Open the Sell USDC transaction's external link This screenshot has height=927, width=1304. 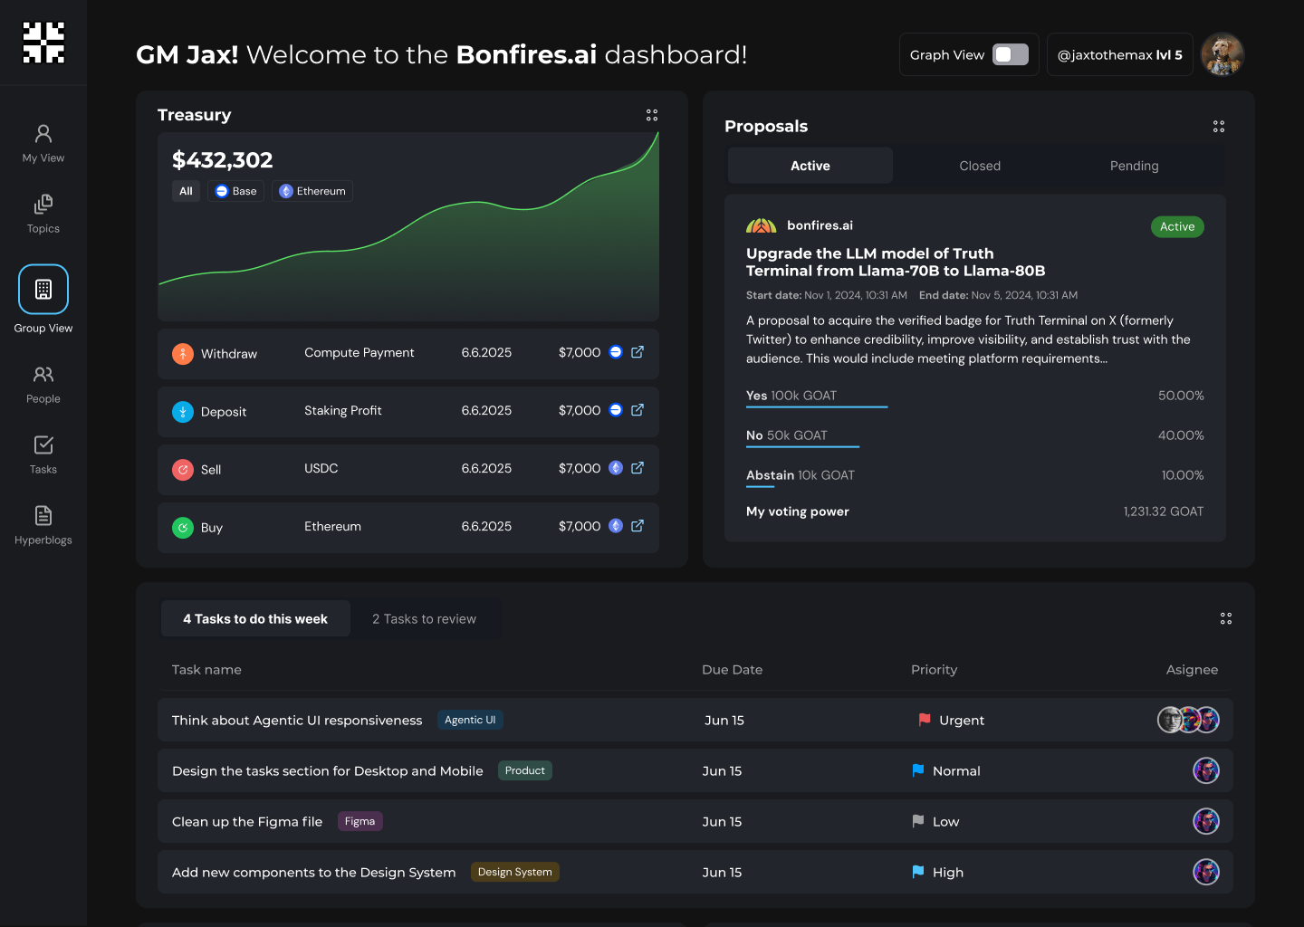[638, 468]
